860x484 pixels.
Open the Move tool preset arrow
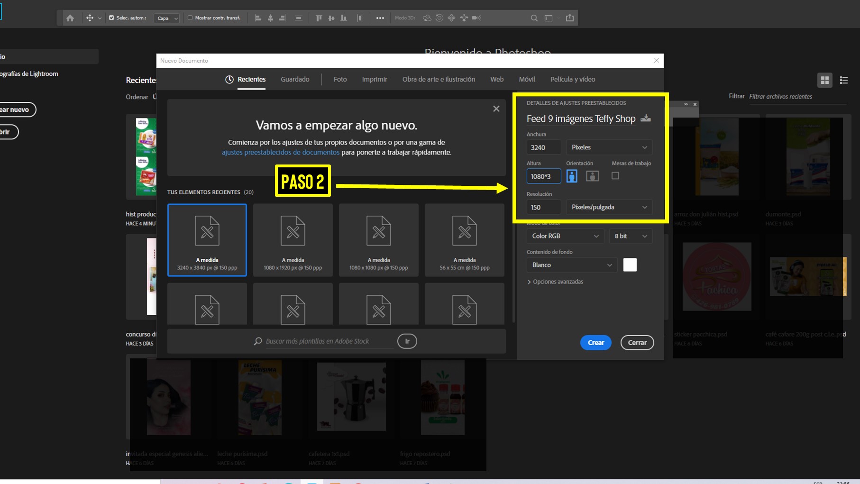coord(100,18)
